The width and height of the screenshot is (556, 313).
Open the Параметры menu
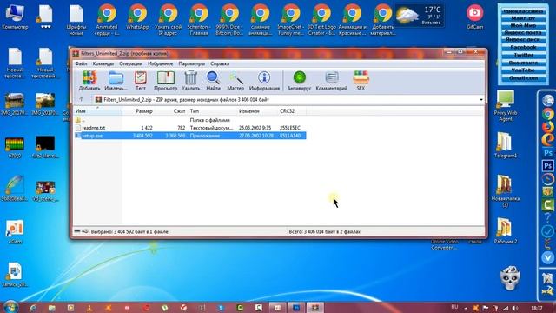click(192, 63)
